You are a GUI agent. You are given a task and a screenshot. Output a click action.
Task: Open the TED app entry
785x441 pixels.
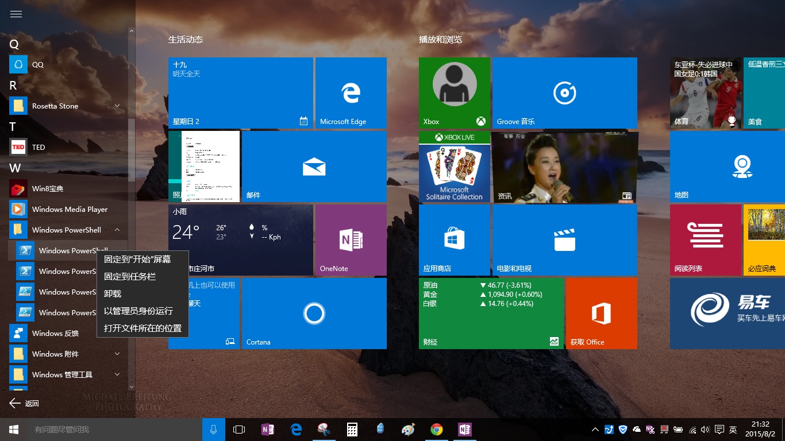point(68,147)
